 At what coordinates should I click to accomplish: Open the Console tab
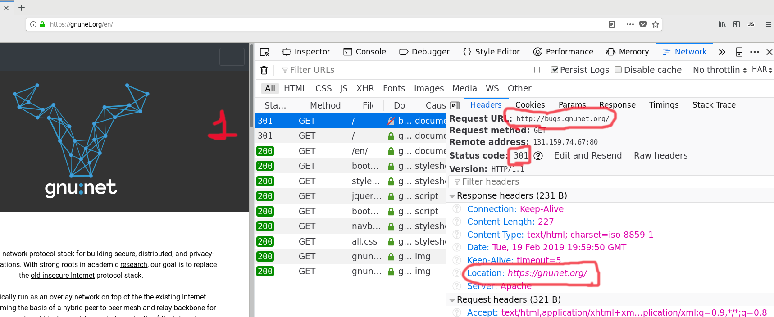pos(364,52)
